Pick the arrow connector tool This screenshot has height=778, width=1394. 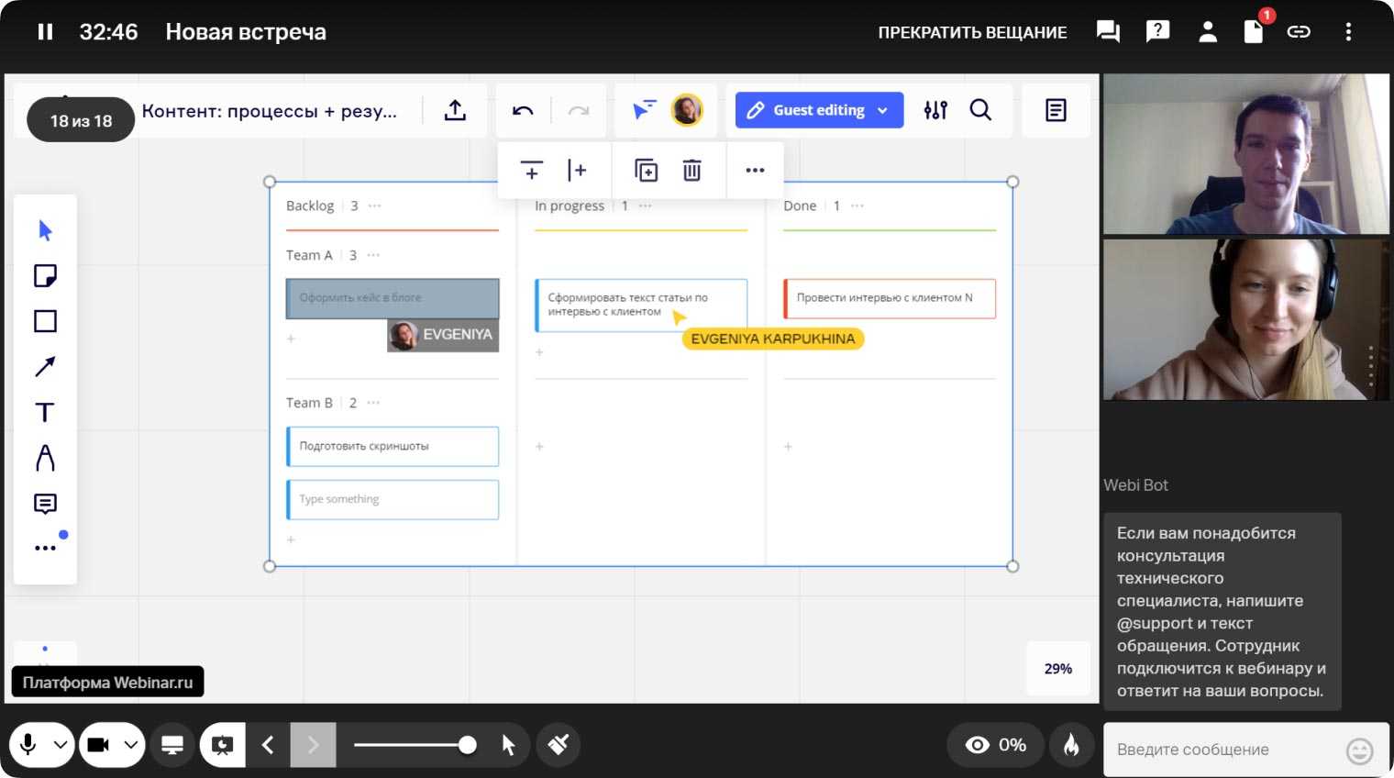point(45,367)
